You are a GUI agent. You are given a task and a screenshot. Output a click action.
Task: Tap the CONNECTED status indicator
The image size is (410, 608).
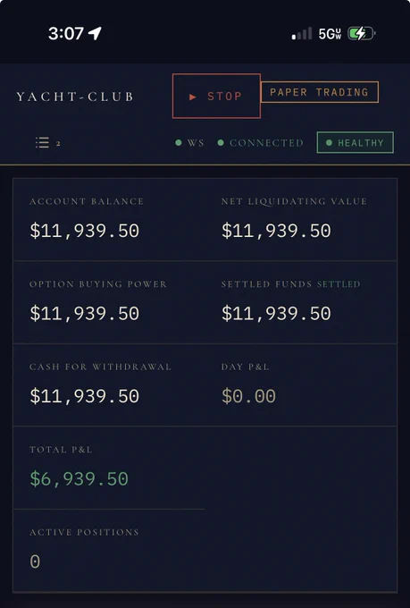261,143
